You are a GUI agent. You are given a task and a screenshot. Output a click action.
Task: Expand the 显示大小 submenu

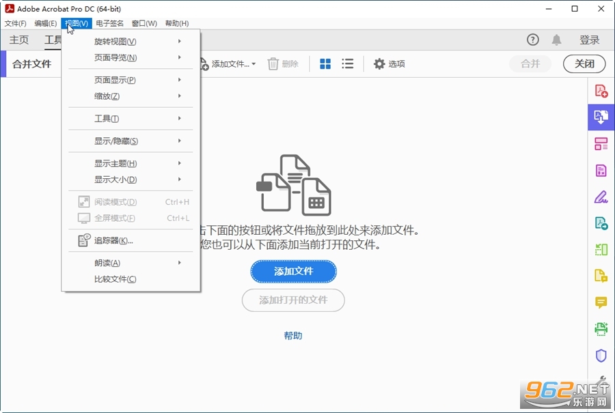[131, 180]
